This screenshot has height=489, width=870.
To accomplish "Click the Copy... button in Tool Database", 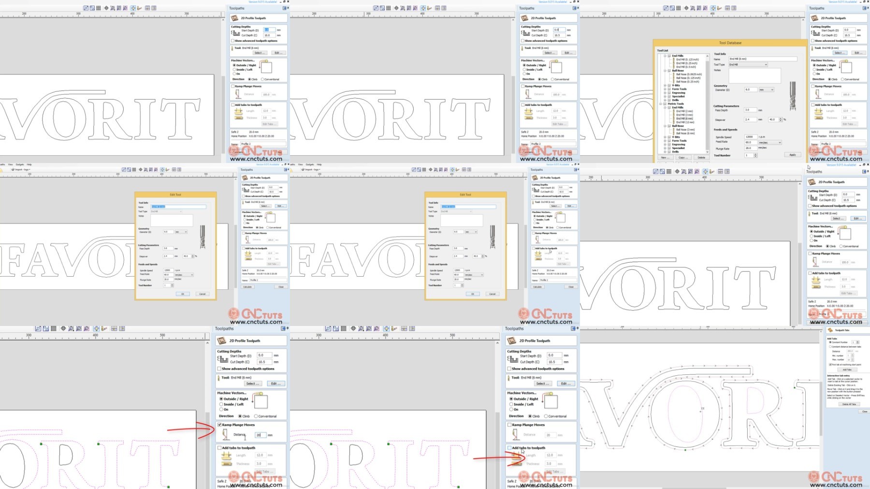I will click(x=682, y=158).
